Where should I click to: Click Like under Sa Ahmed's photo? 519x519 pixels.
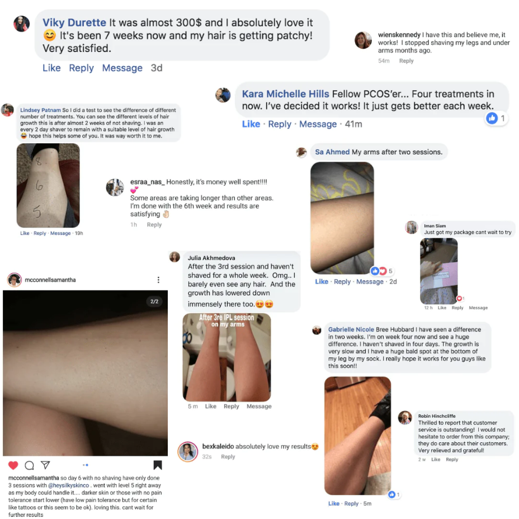click(x=322, y=282)
